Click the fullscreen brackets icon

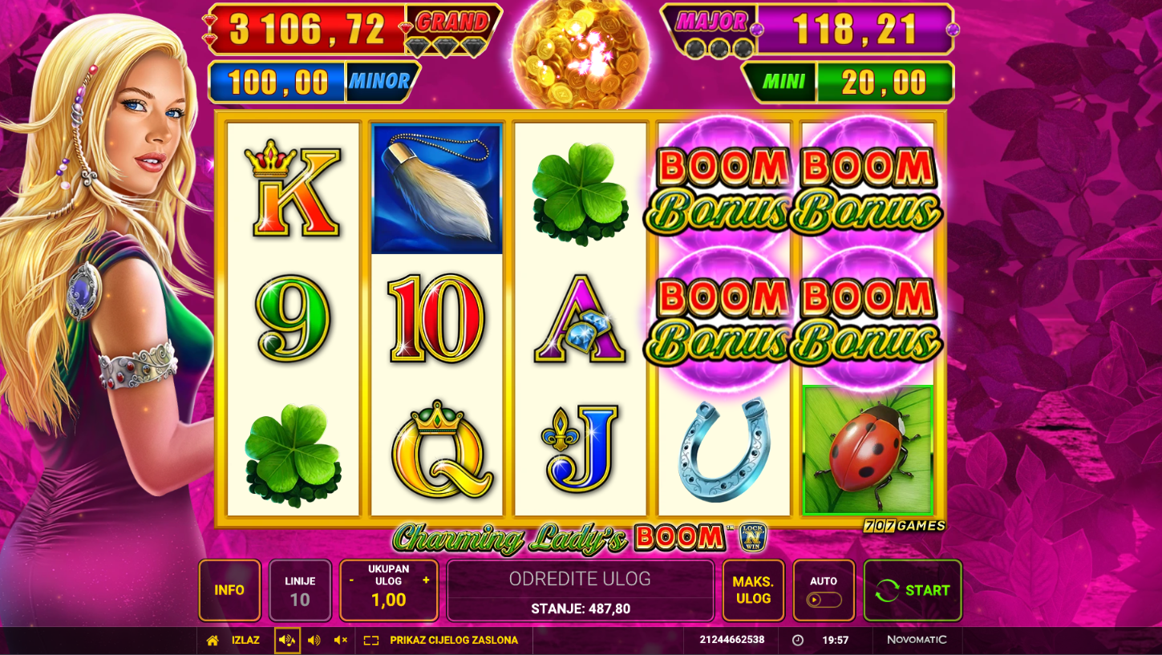[370, 641]
